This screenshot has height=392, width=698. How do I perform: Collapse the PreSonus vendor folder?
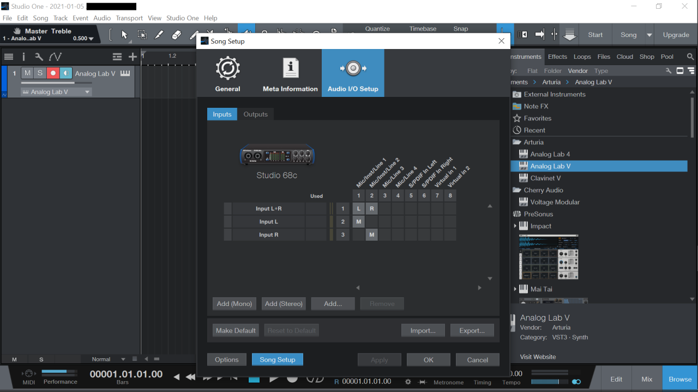516,214
